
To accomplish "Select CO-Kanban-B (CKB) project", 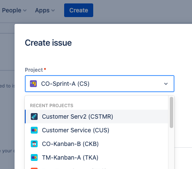I will (x=97, y=144).
